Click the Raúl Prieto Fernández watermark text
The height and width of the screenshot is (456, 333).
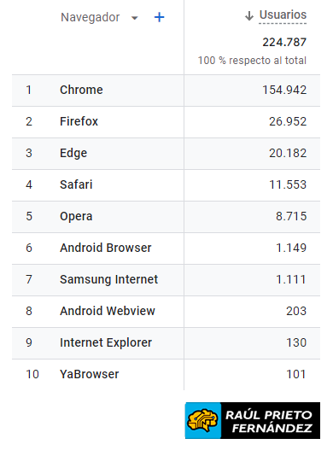coord(269,421)
